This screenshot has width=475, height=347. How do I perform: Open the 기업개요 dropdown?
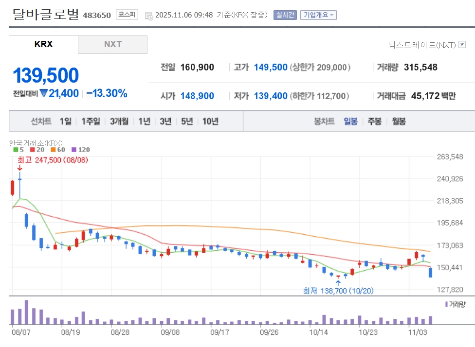(318, 15)
